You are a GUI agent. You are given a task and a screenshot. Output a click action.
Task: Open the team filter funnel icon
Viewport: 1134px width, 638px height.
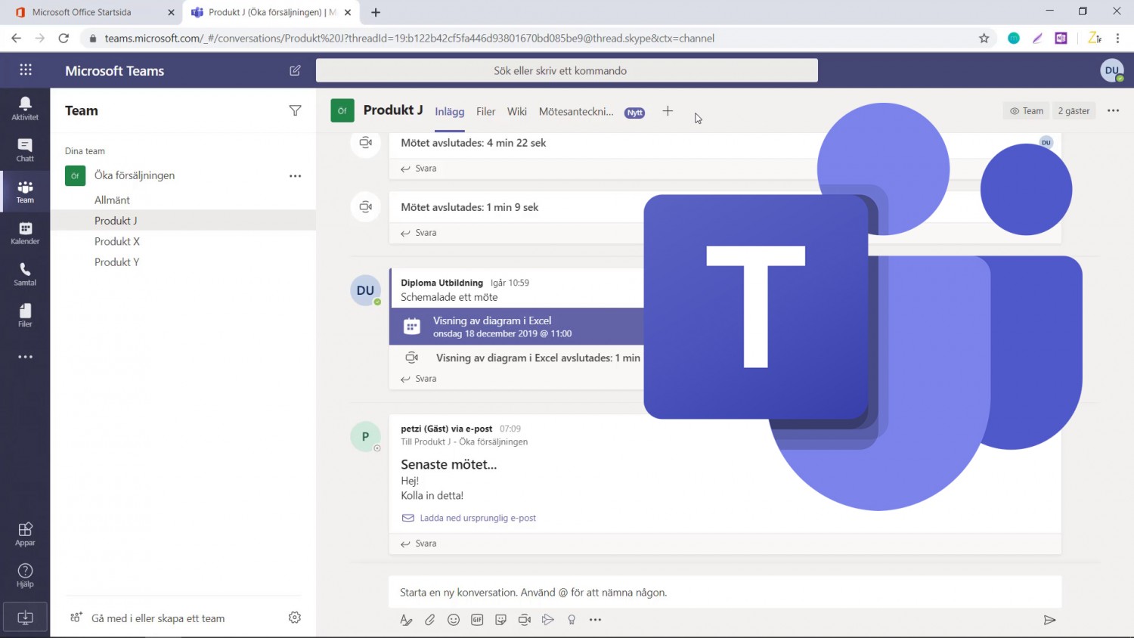click(295, 110)
